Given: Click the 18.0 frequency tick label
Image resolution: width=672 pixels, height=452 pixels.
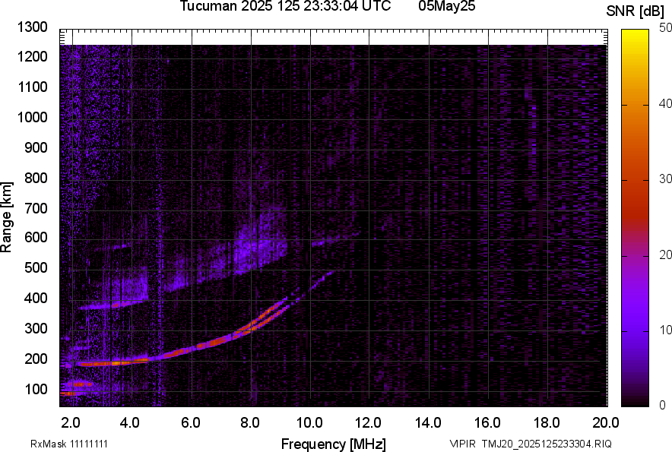Looking at the screenshot, I should pos(547,423).
